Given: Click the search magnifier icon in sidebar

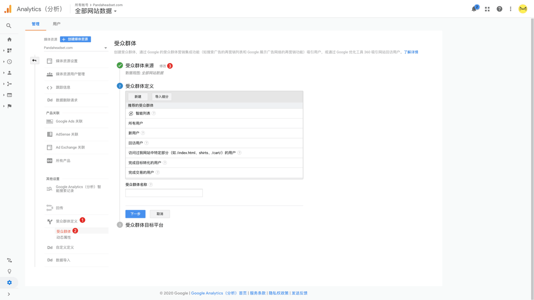Looking at the screenshot, I should pyautogui.click(x=9, y=26).
